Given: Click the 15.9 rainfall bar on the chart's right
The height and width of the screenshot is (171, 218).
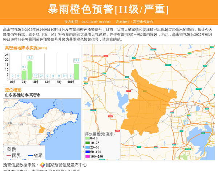Looking at the screenshot, I should [76, 72].
